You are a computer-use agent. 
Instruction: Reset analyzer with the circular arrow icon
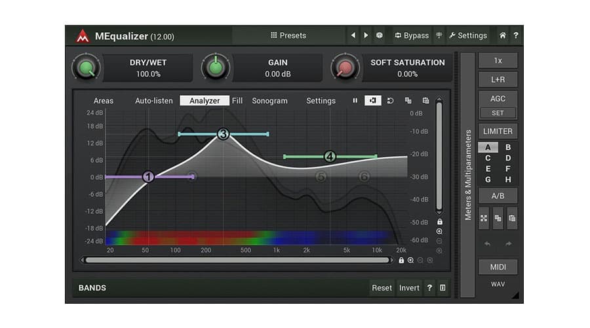point(390,100)
